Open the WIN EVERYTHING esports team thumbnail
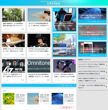Viewport: 108px width, 110px height. pos(13,66)
